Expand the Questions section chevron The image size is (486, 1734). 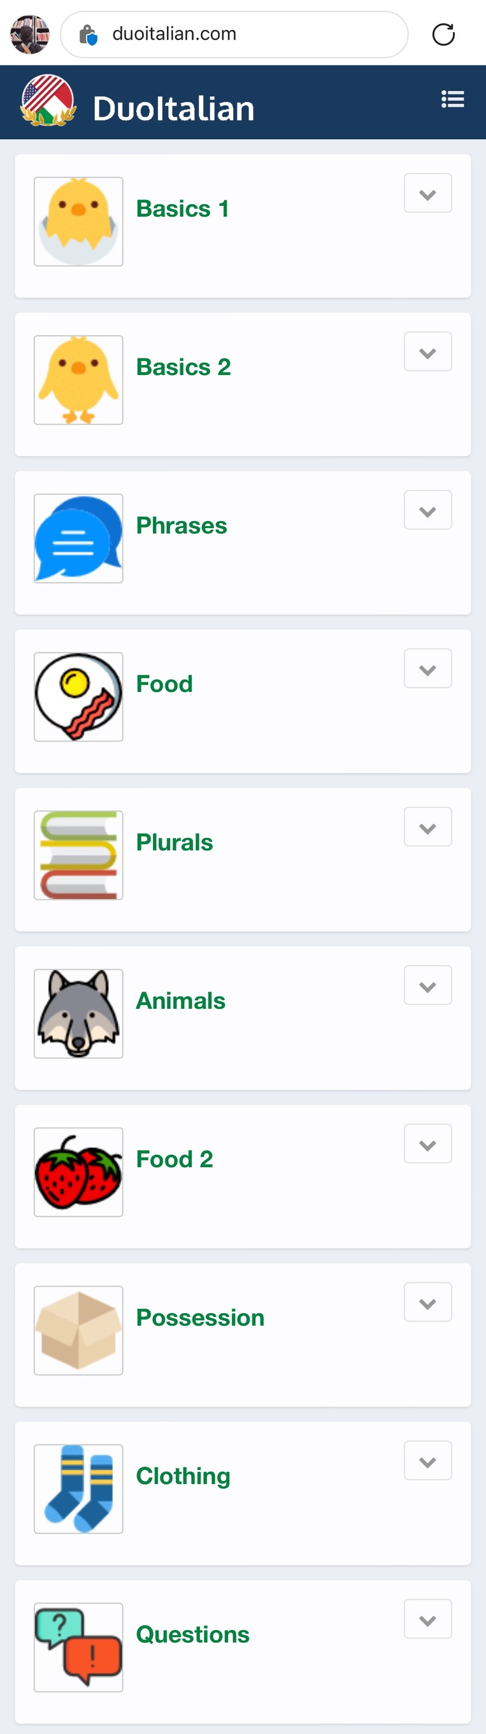(427, 1619)
